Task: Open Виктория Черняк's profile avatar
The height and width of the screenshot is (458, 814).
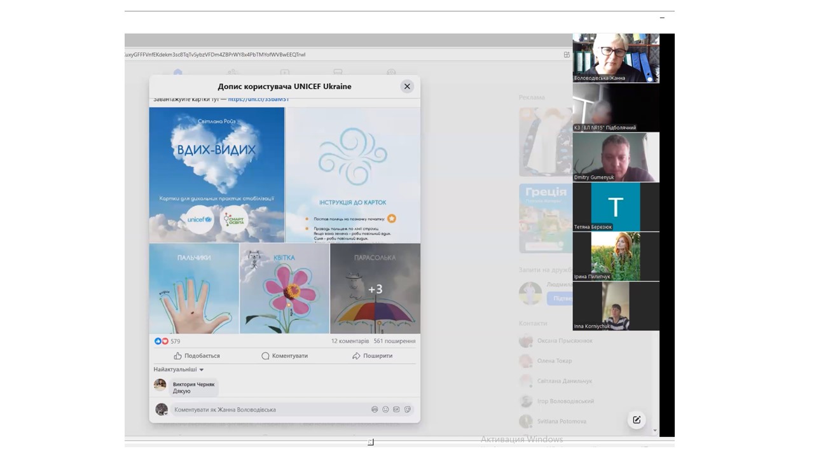Action: tap(160, 385)
